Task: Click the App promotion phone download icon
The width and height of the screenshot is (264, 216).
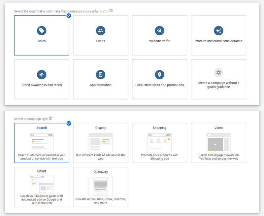Action: point(101,75)
